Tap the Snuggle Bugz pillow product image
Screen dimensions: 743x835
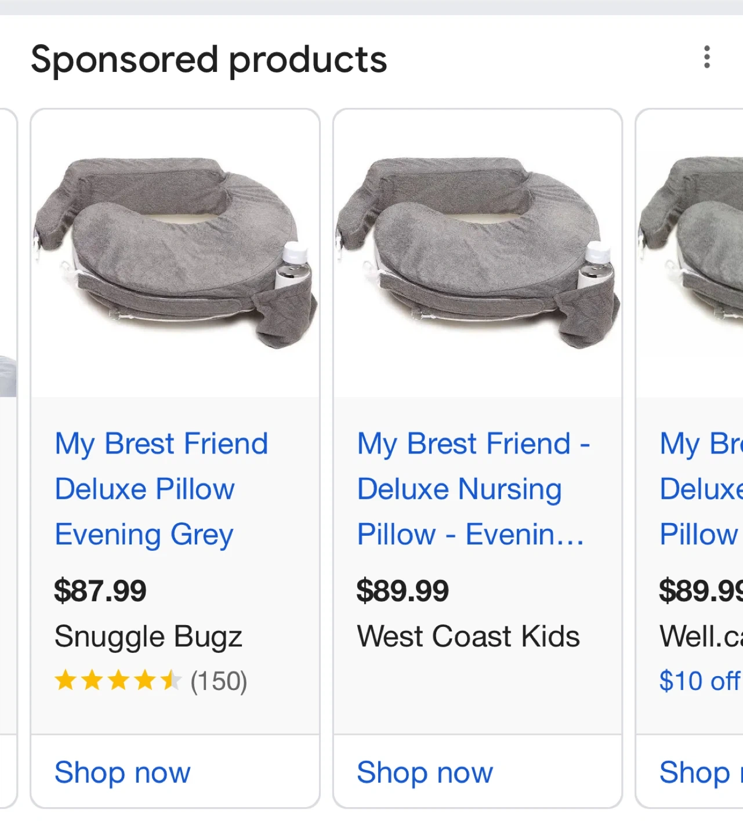175,253
